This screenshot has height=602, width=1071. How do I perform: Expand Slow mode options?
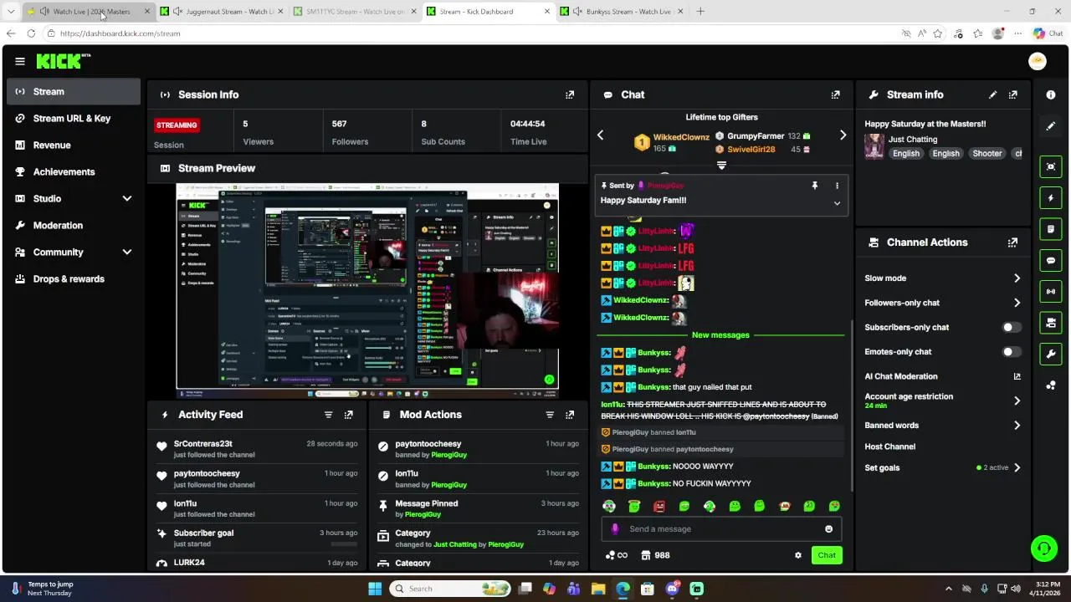tap(1017, 278)
